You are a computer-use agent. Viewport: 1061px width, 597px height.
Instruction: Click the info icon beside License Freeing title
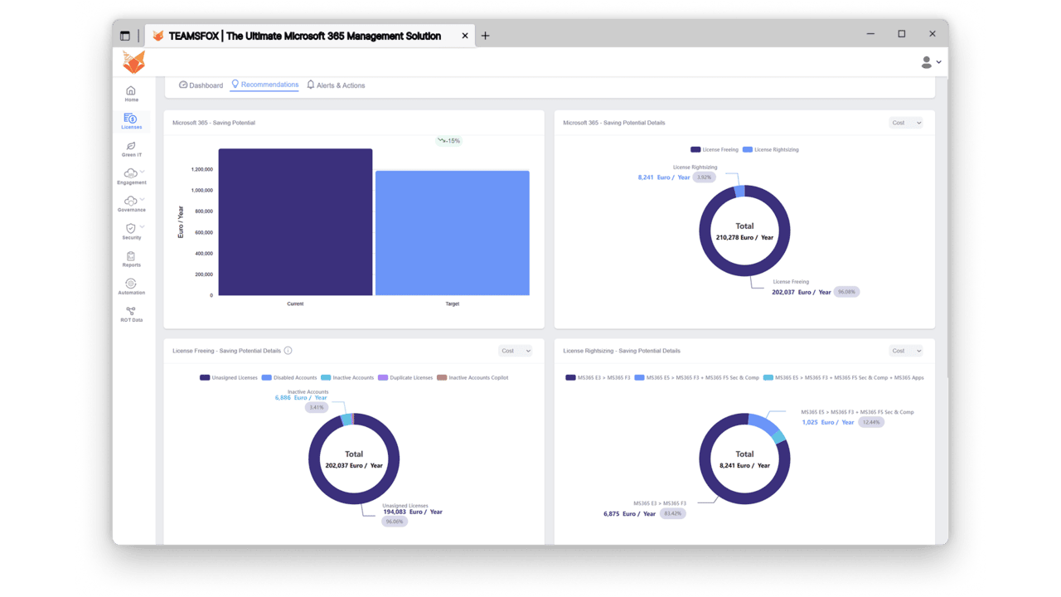click(288, 351)
